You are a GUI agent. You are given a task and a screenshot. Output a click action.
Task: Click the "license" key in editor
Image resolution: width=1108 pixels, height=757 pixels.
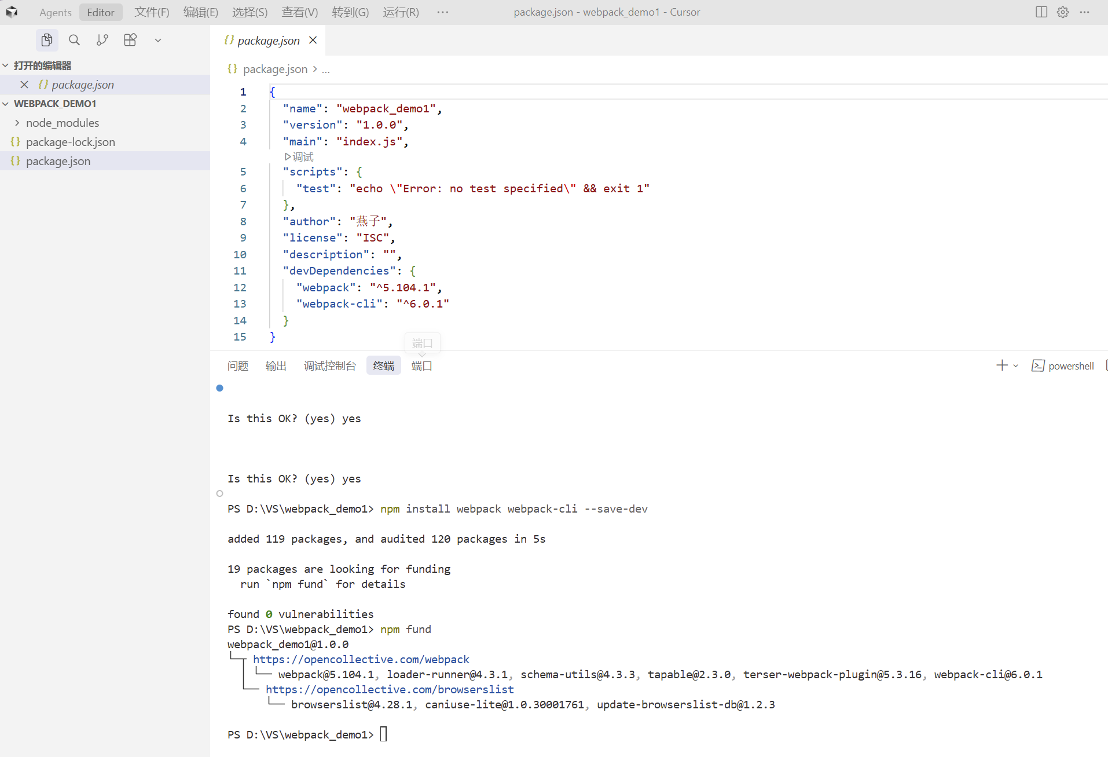(x=313, y=237)
